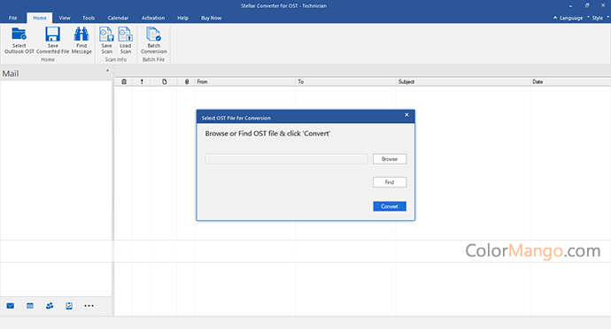Sort by deleted items trash column icon
This screenshot has height=329, width=611.
point(124,81)
